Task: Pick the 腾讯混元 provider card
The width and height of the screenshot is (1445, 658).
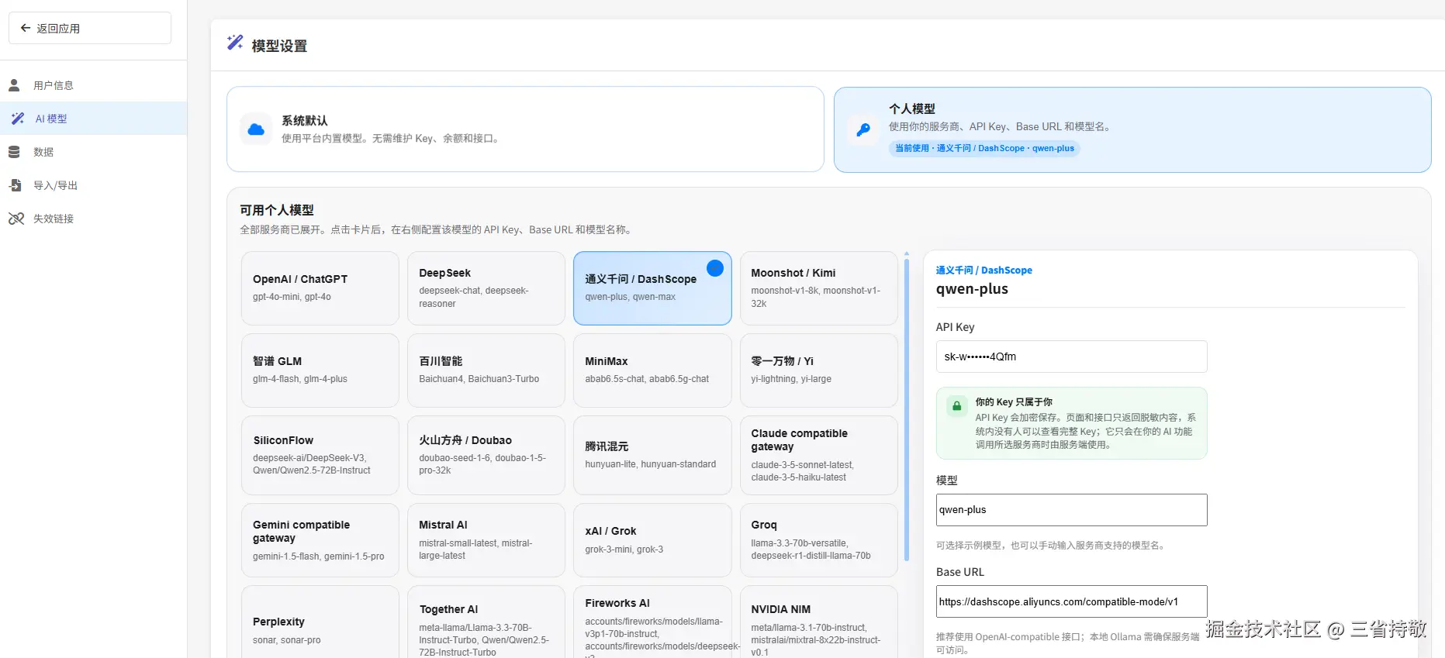Action: click(x=652, y=456)
